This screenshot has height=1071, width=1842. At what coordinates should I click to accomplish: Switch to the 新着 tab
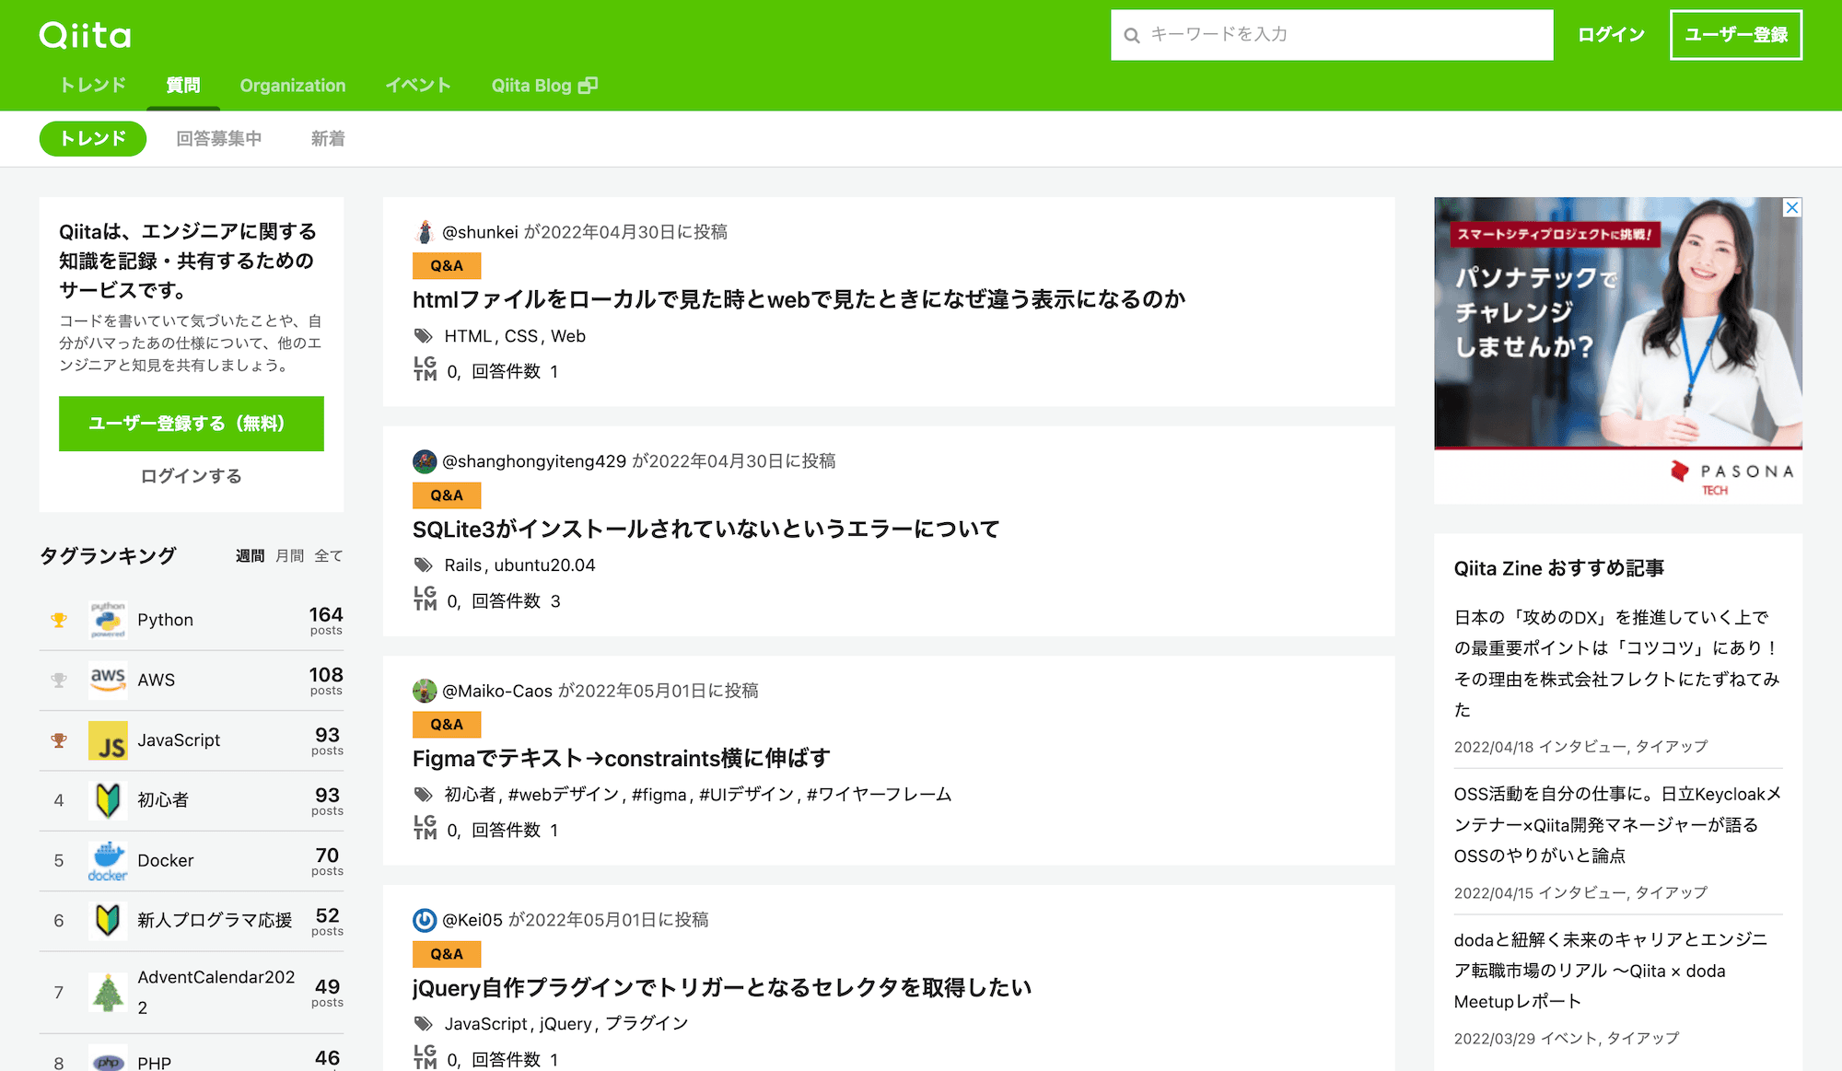coord(328,139)
